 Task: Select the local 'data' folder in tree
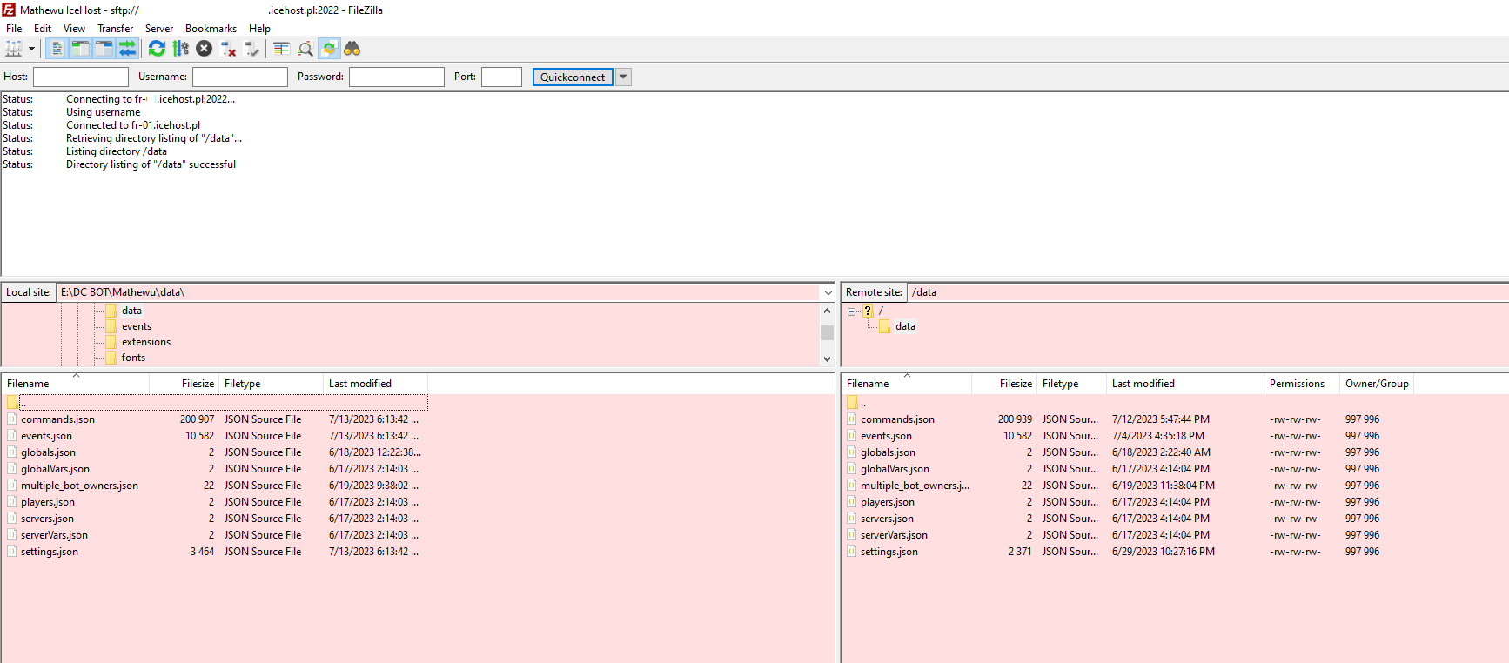pos(131,311)
